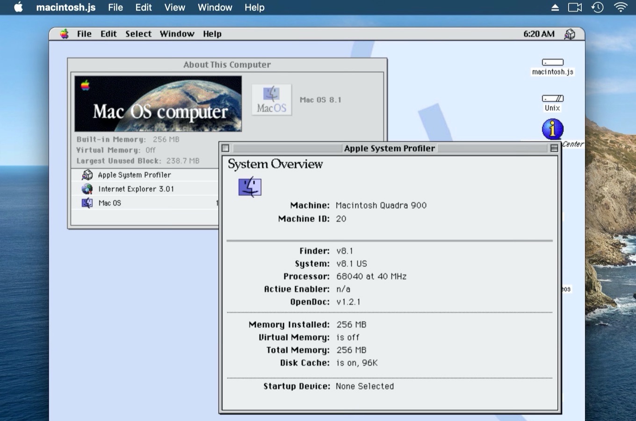Open the Unix disk icon
The image size is (636, 421).
pyautogui.click(x=552, y=99)
